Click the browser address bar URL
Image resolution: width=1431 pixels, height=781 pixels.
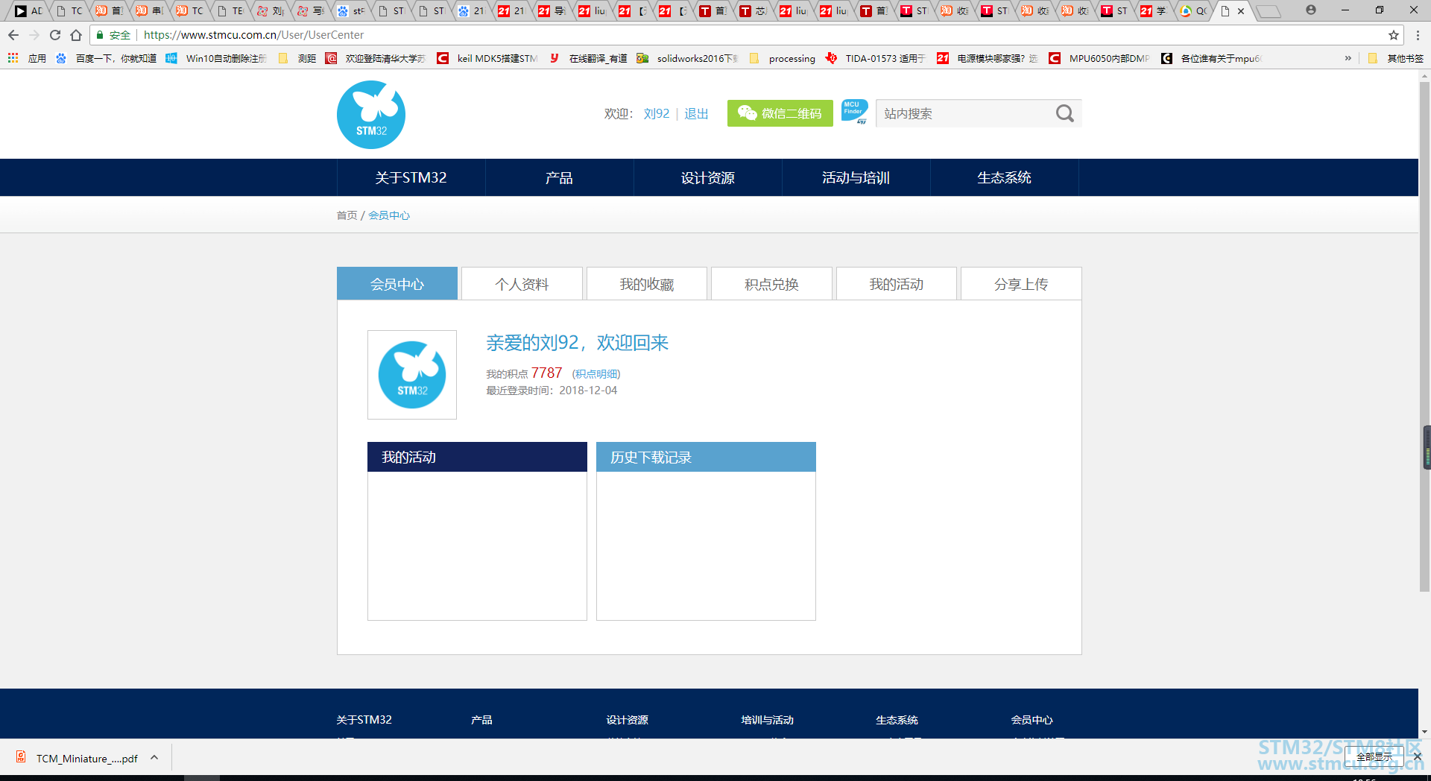(253, 35)
